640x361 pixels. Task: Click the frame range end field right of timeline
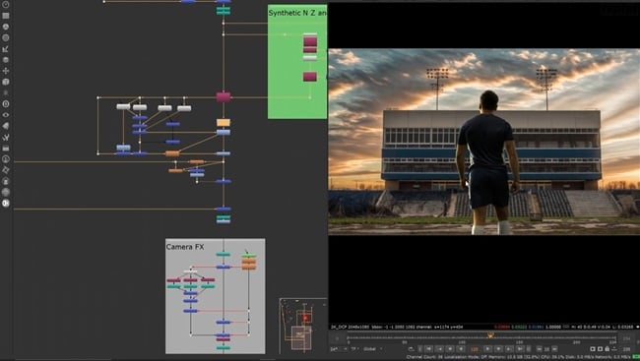(x=626, y=339)
